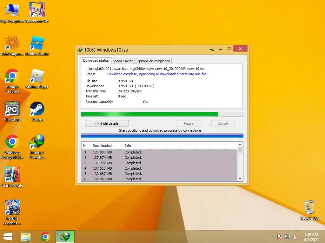Close the Windows10.iso download dialog
Image resolution: width=325 pixels, height=243 pixels.
241,48
